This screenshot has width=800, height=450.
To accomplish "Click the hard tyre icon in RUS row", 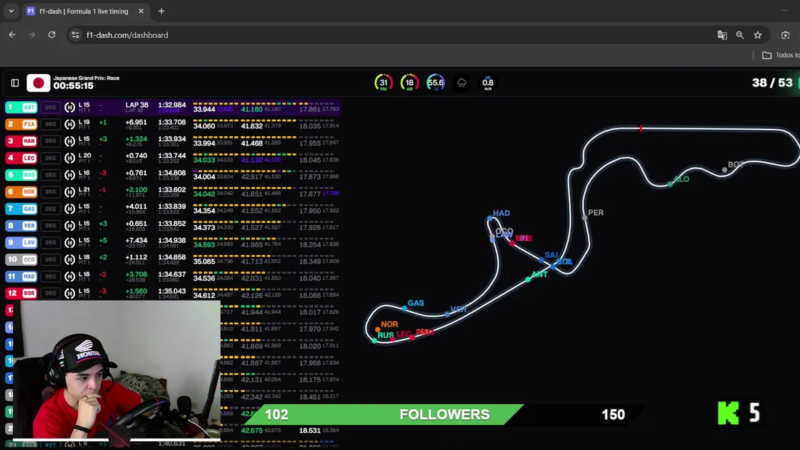I will pos(69,175).
